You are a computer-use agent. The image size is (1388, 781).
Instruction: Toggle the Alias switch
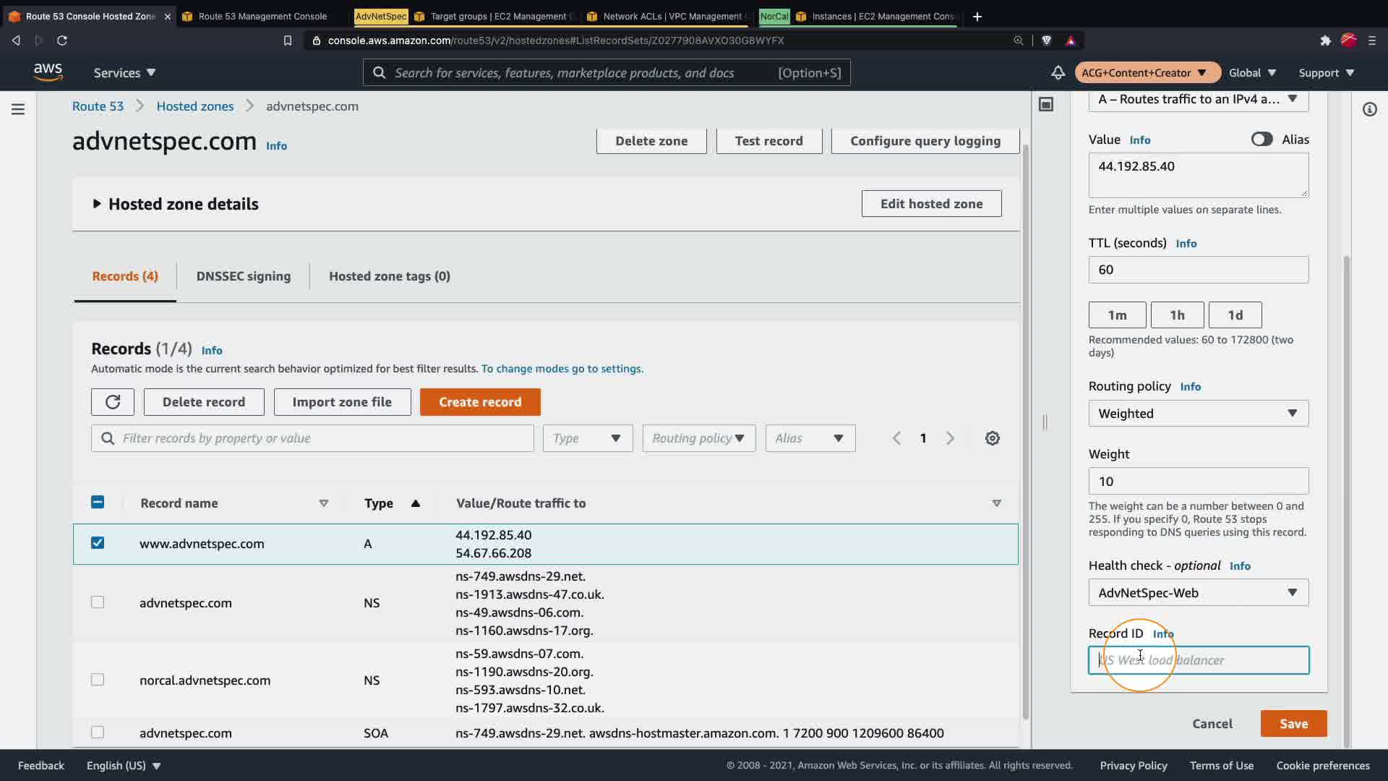(1261, 140)
